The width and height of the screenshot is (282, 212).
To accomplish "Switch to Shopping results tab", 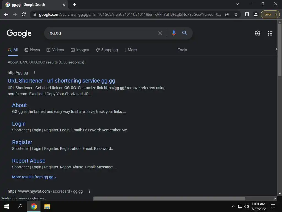I will [x=107, y=50].
